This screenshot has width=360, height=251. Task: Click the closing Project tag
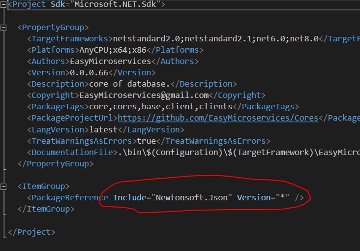(x=31, y=232)
